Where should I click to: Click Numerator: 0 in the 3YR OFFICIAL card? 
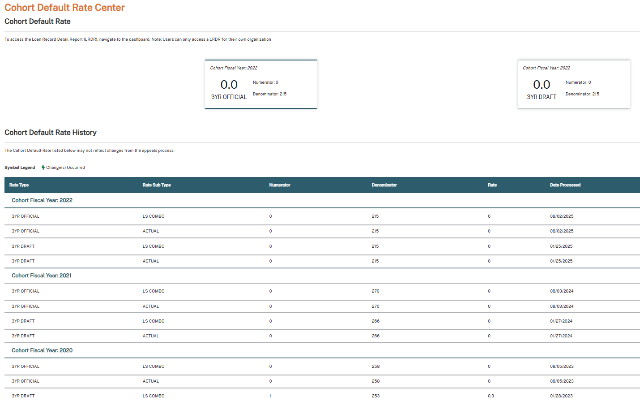pos(265,82)
